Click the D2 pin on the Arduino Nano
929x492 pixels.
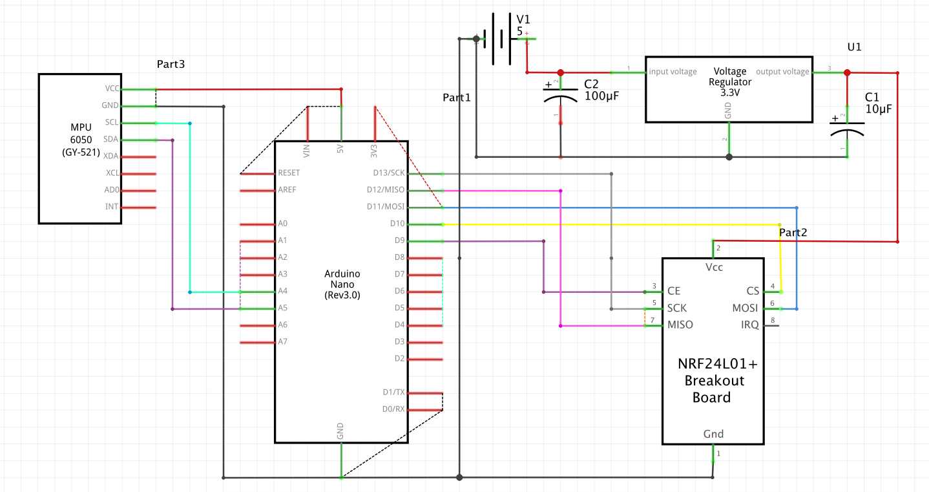click(x=426, y=359)
